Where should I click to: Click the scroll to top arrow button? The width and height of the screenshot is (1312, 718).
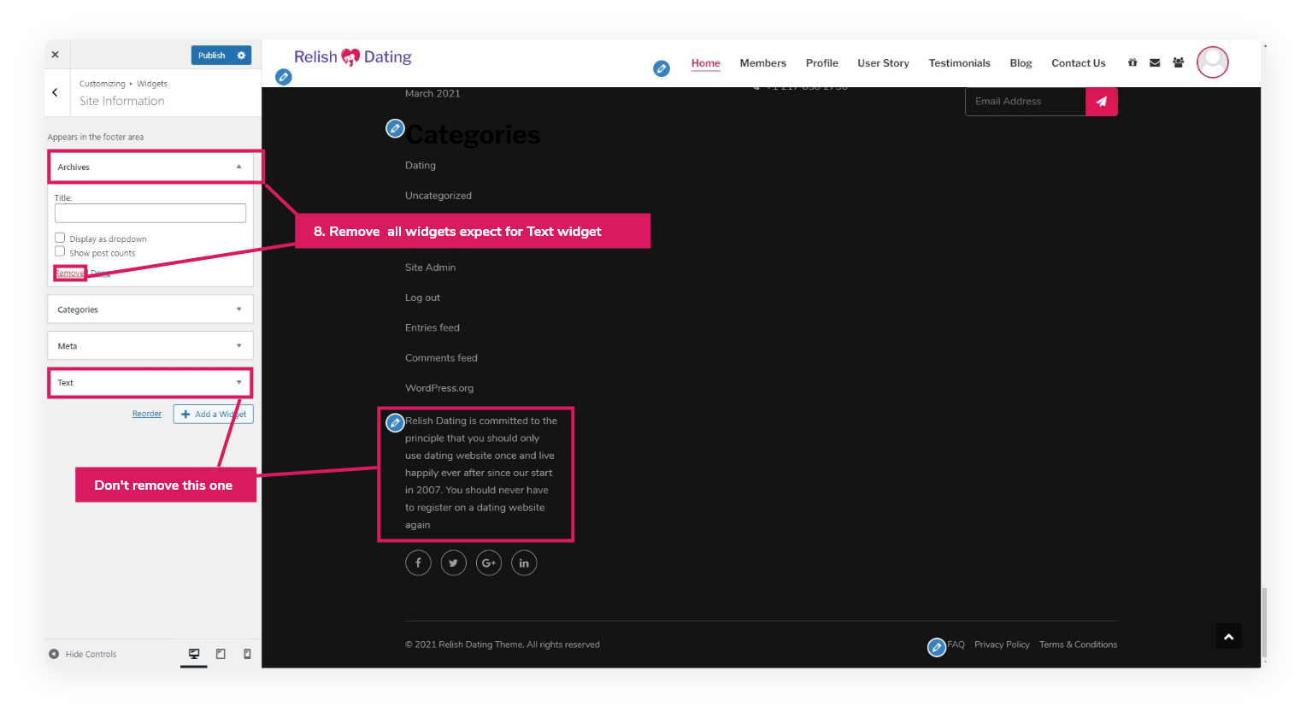(1229, 637)
